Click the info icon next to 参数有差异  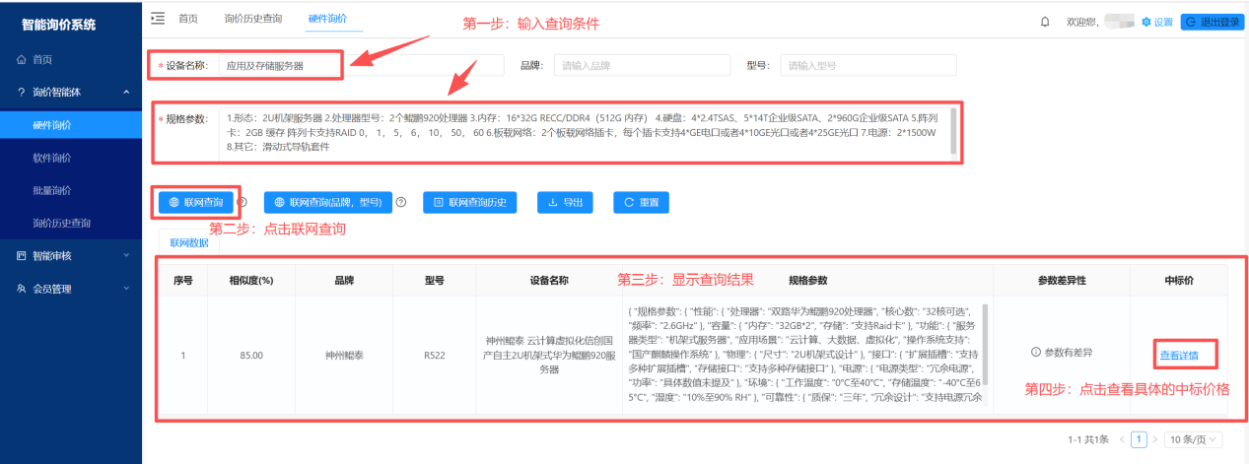click(x=1035, y=352)
